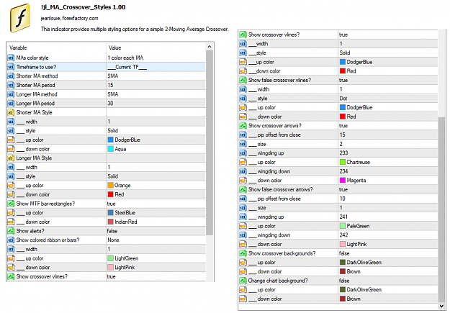The width and height of the screenshot is (450, 313).
Task: Select the '__Current TF__' value cell
Action: (x=156, y=67)
